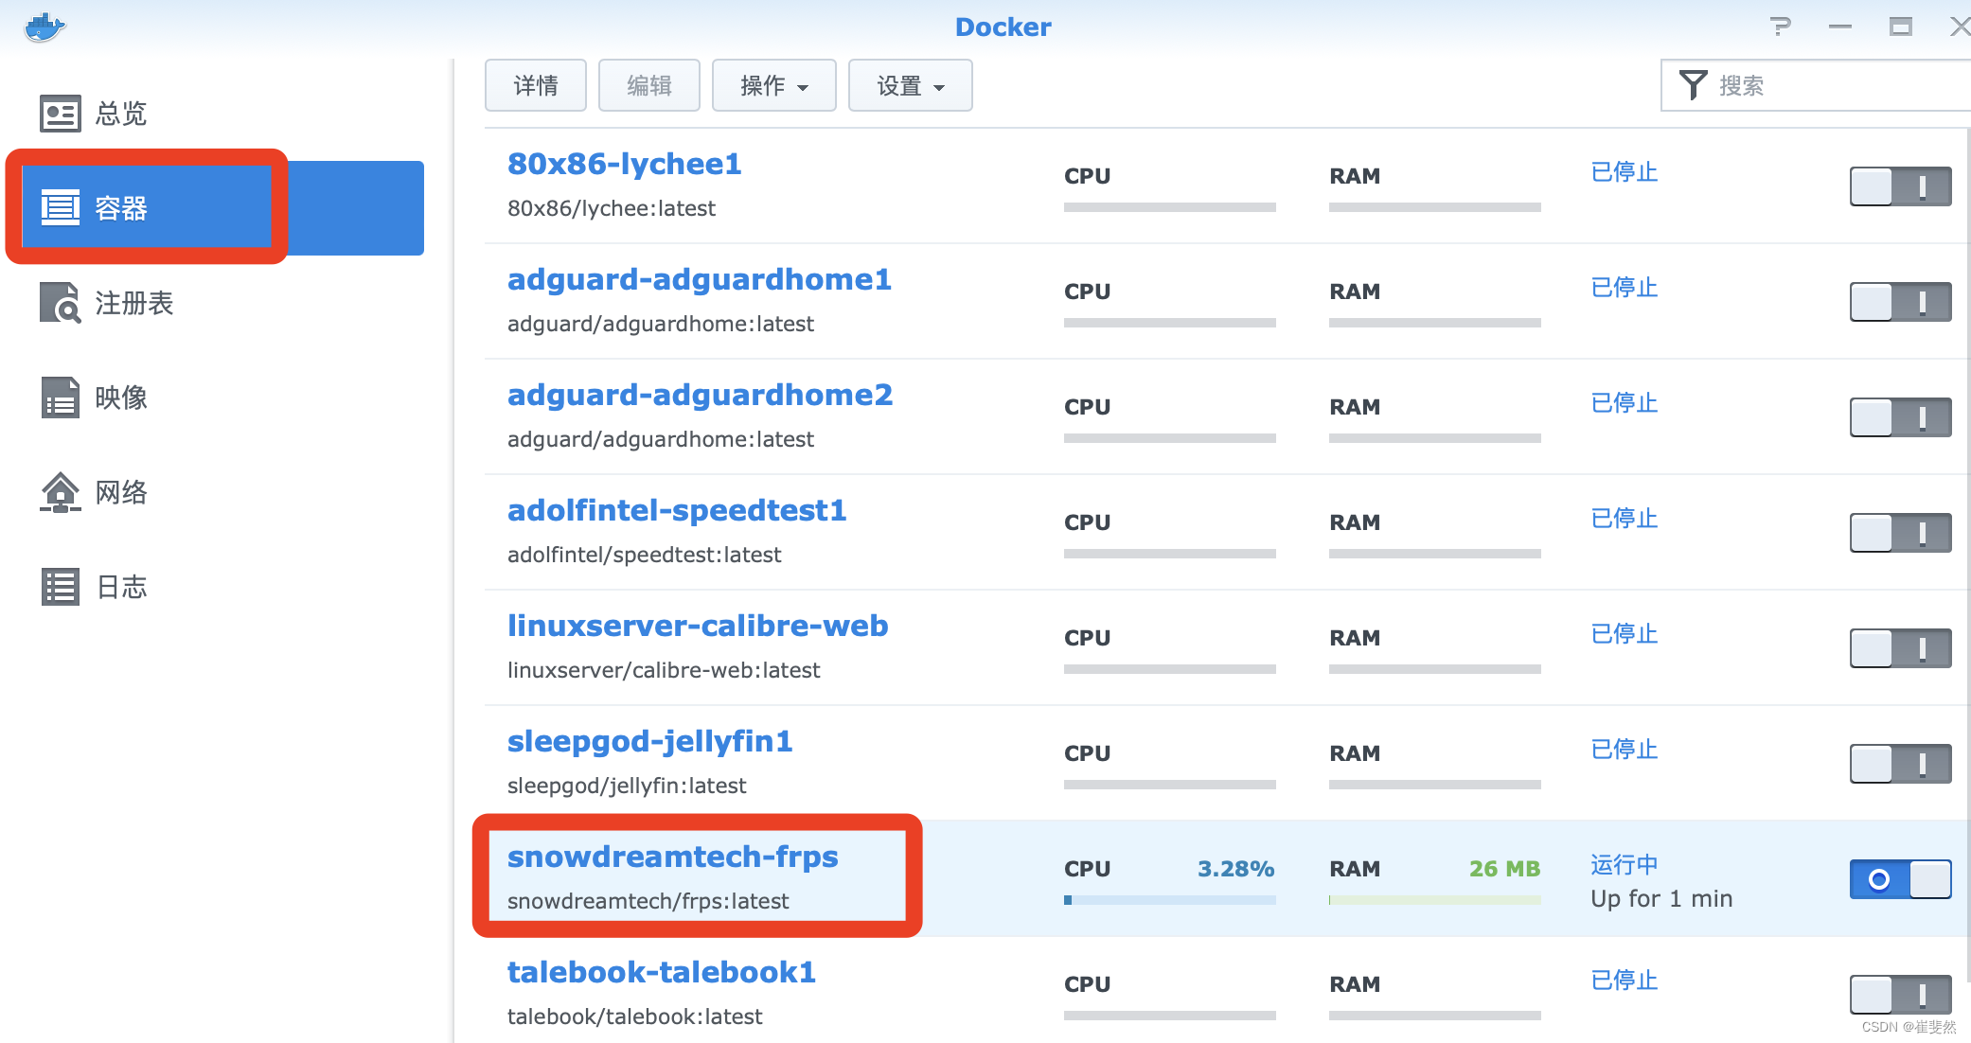This screenshot has width=1971, height=1043.
Task: Click 已停止 status in the 80x86-lychee1 row
Action: pos(1625,172)
